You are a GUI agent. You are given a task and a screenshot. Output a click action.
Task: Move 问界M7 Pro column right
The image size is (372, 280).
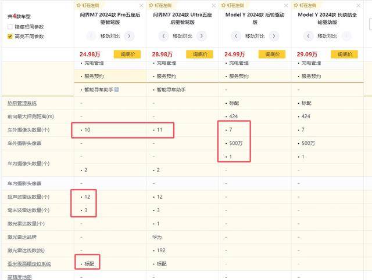pos(129,36)
